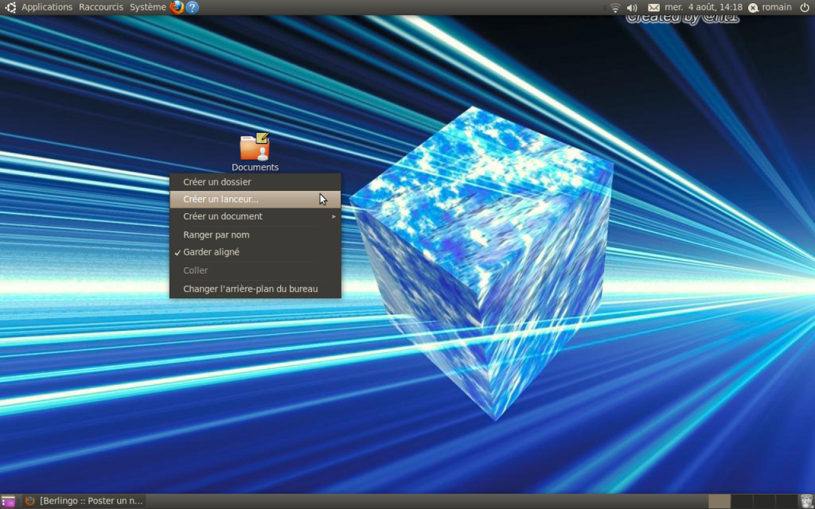This screenshot has width=815, height=509.
Task: Open the trash icon in bottom panel
Action: pyautogui.click(x=806, y=501)
